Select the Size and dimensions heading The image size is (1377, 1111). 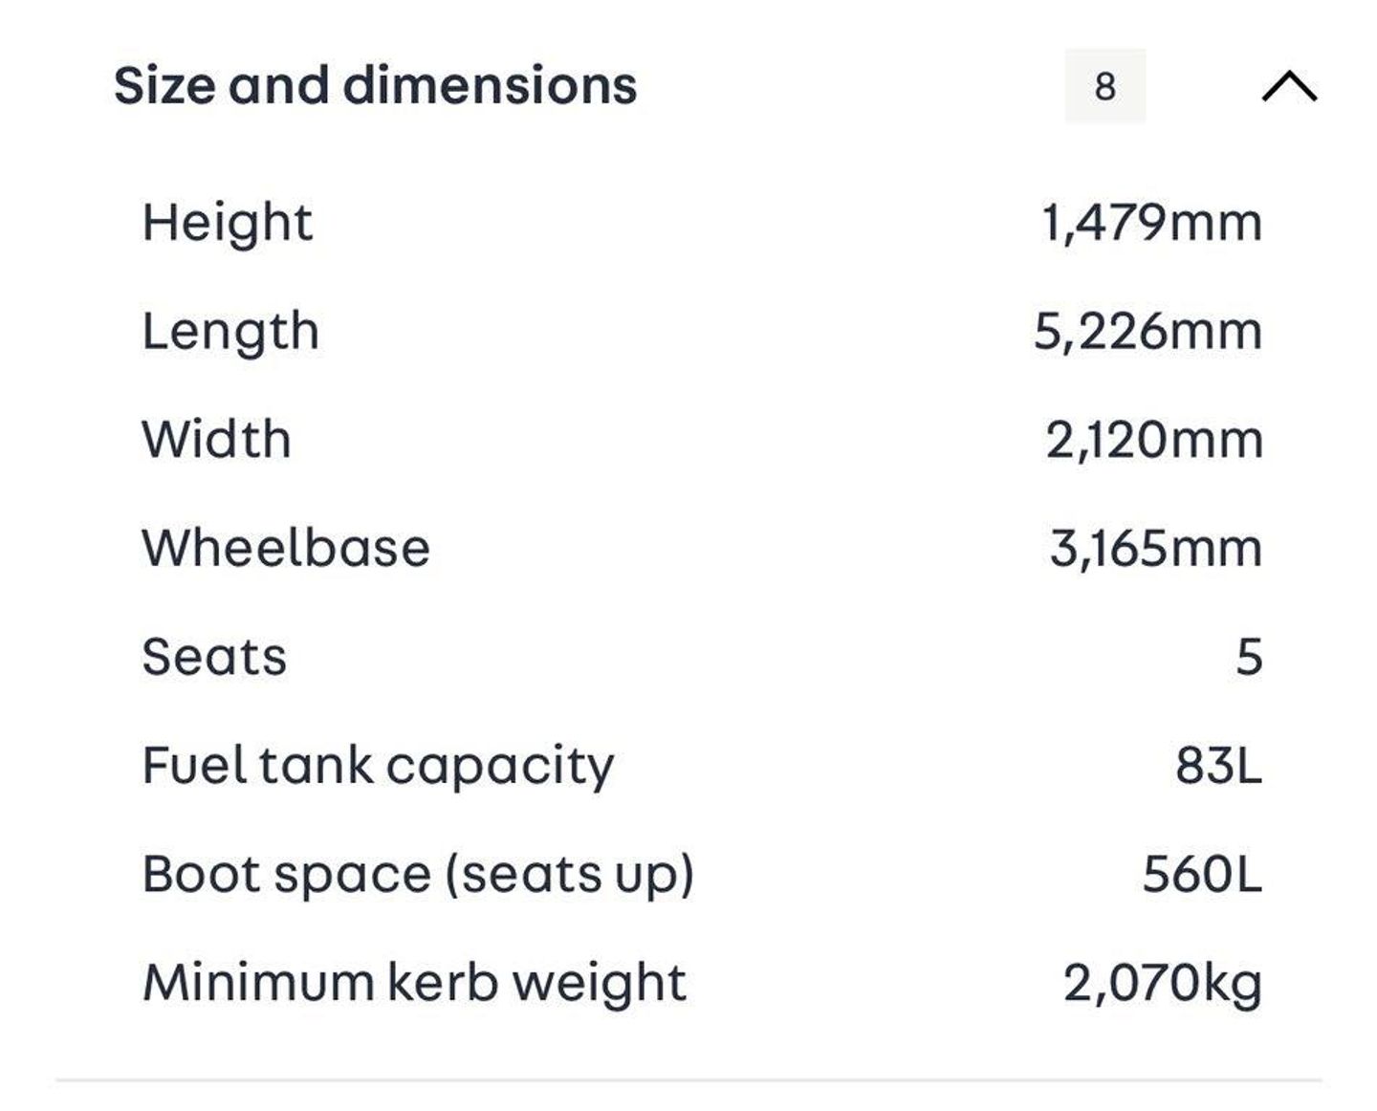(375, 85)
